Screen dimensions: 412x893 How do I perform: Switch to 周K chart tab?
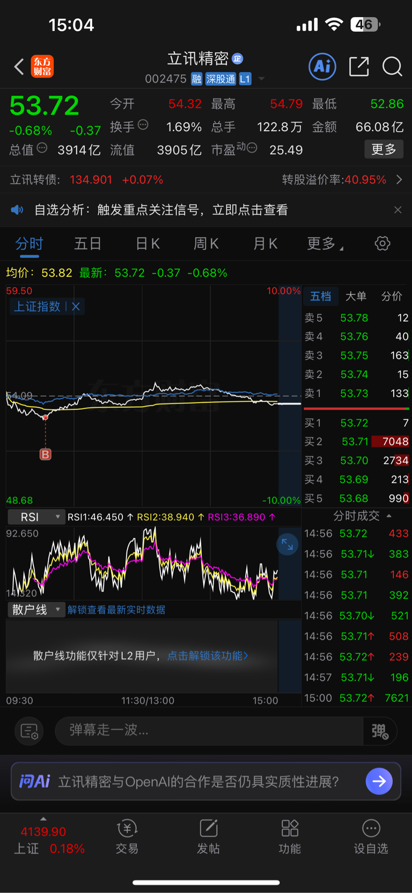206,244
